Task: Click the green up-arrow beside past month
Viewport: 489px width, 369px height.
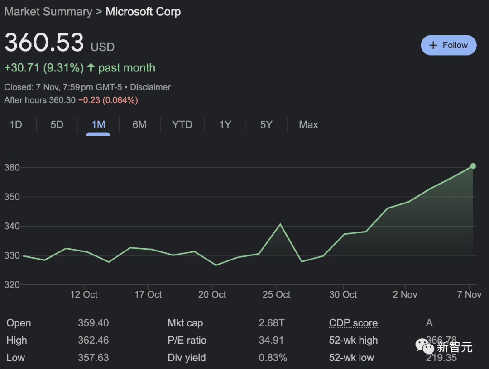Action: (x=91, y=68)
